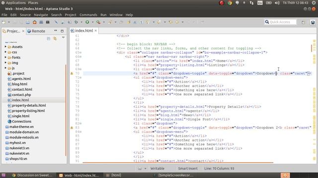Switch to SimpleScreenRecorder taskbar entry

[x=173, y=175]
